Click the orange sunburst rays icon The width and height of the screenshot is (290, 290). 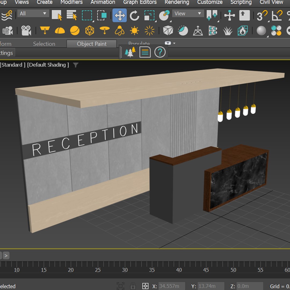click(x=150, y=31)
